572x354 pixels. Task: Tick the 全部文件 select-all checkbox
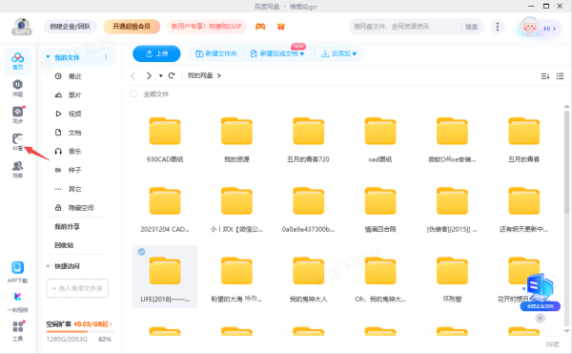[x=133, y=94]
